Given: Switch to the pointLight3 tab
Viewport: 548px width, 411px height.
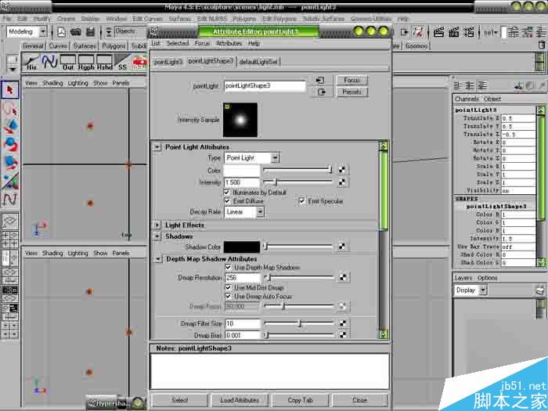Looking at the screenshot, I should point(168,62).
